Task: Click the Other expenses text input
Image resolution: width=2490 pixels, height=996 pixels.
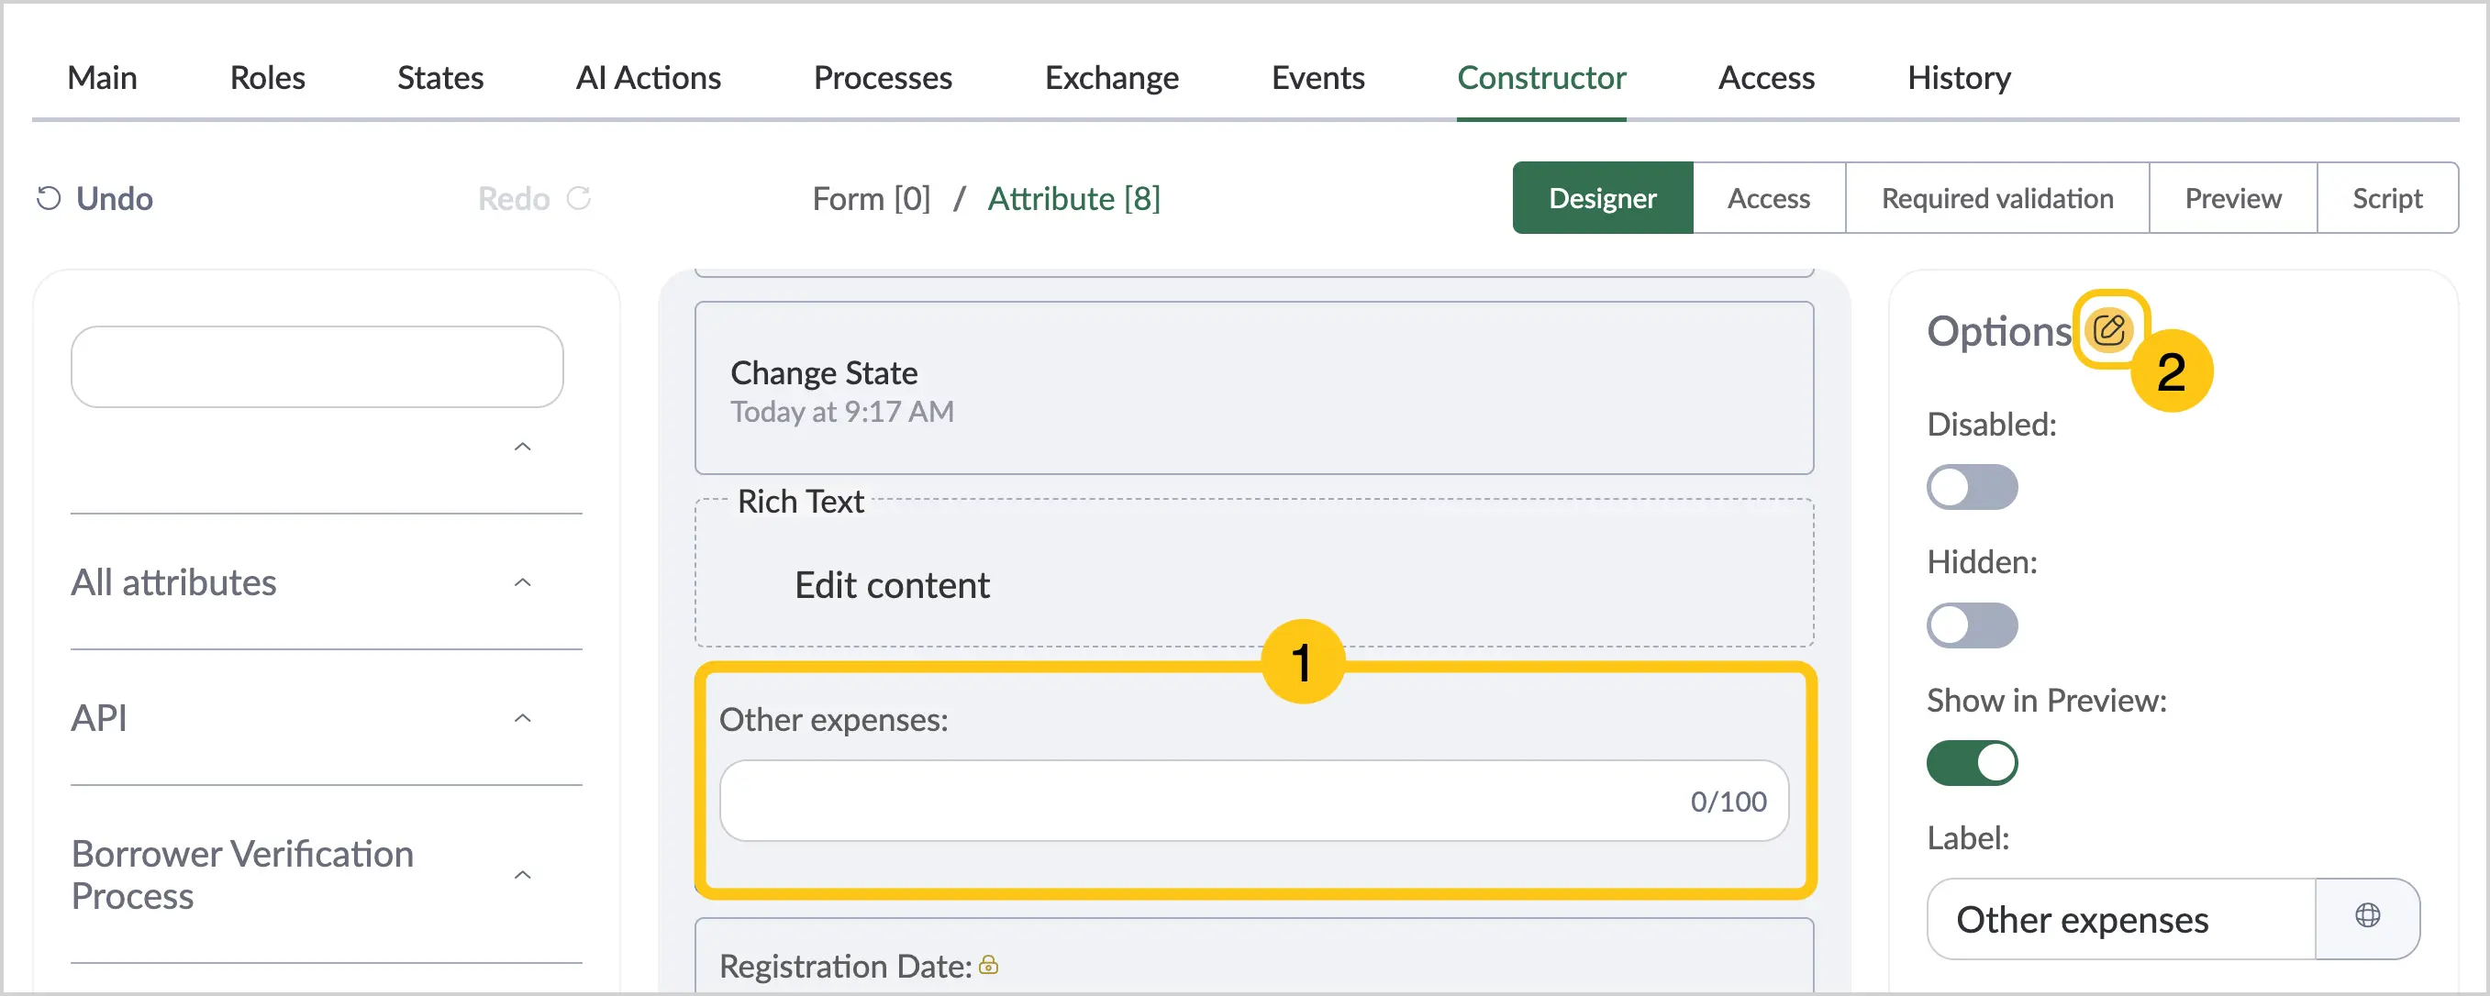Action: tap(1255, 801)
